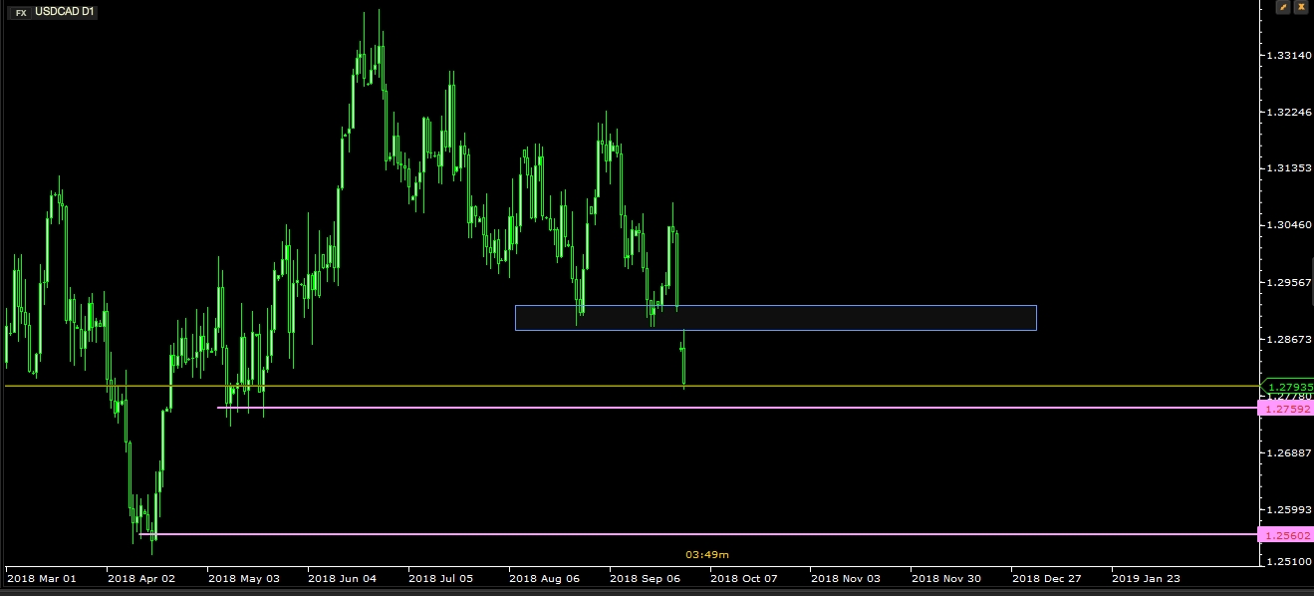The height and width of the screenshot is (596, 1314).
Task: Click the 03:49m candle countdown timer
Action: [707, 554]
